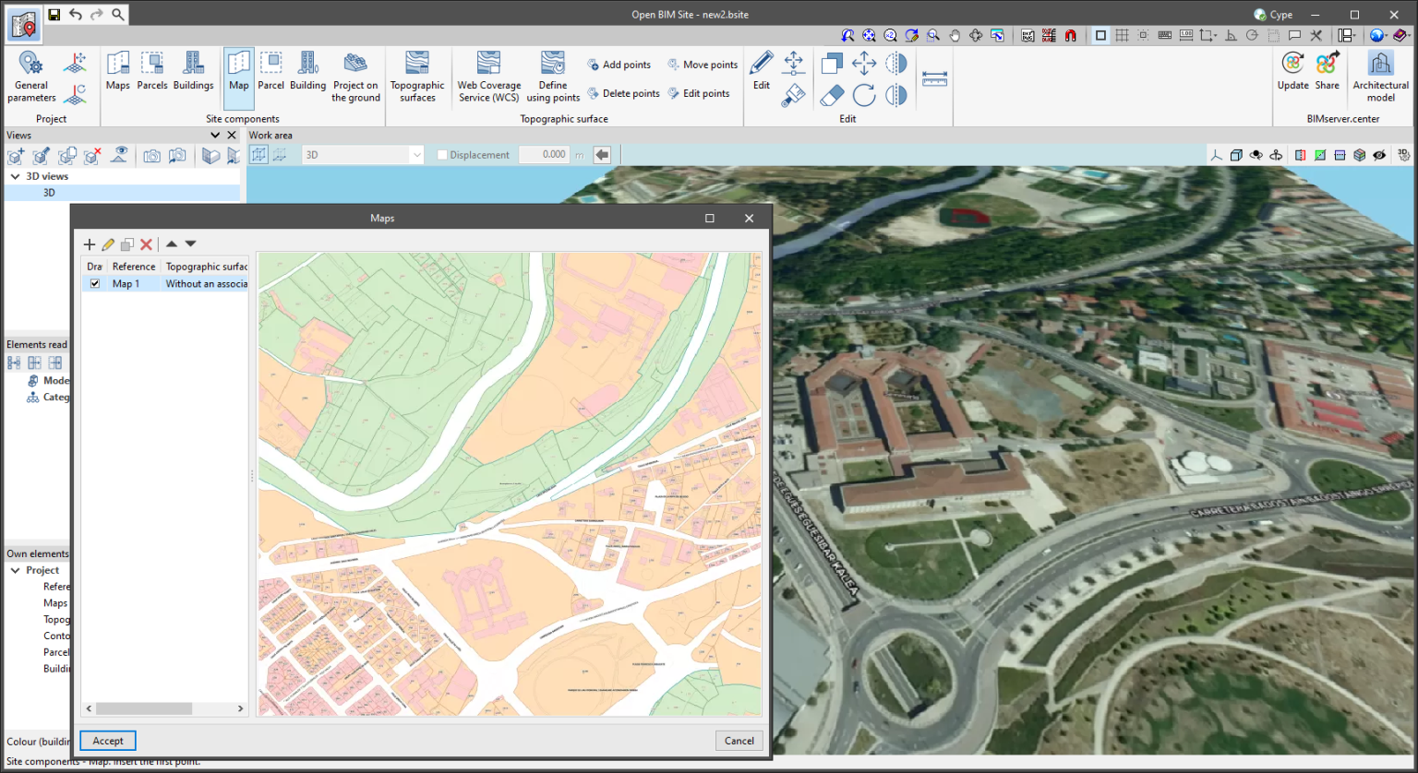Select the Delete points tool

coord(623,93)
